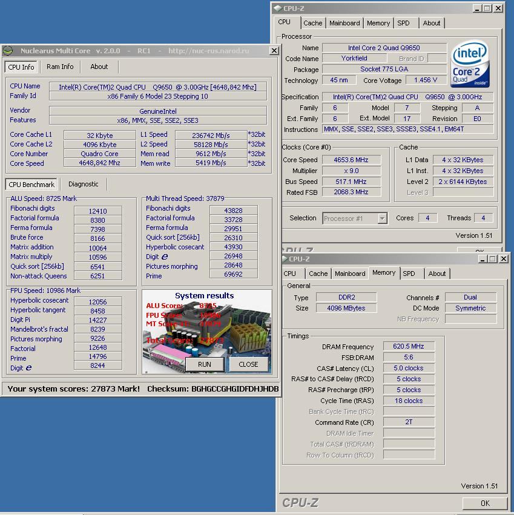Click the icon in the top CPU-Z title bar

[278, 8]
